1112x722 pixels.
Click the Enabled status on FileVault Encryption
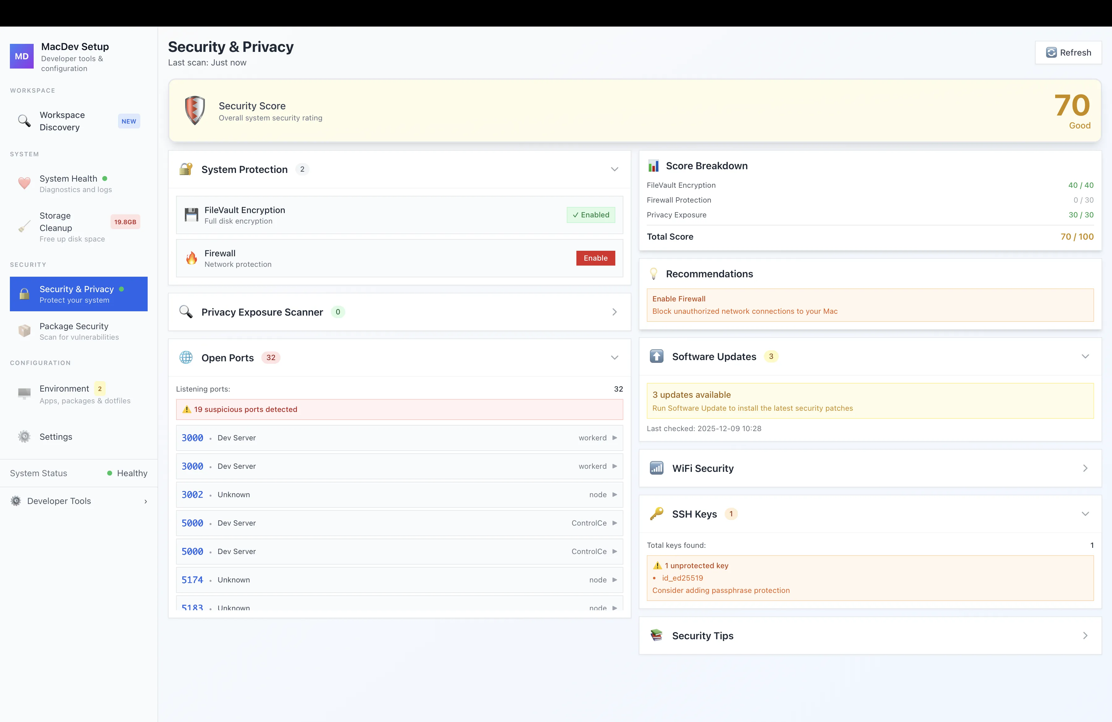[x=591, y=215]
